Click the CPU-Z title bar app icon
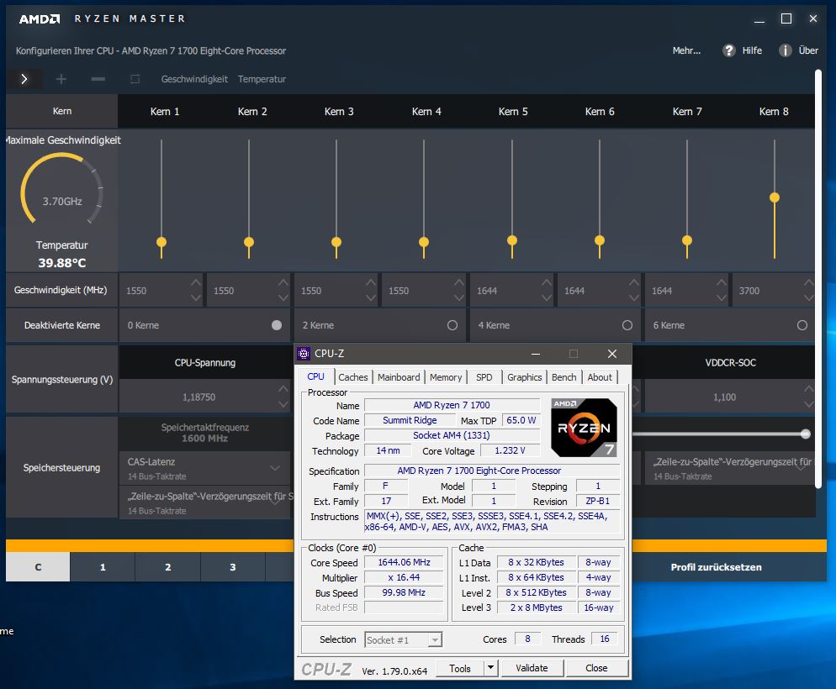The image size is (836, 689). pyautogui.click(x=304, y=354)
